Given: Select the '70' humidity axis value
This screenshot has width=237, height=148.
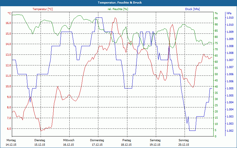Looking at the screenshot, I should 216,49.
